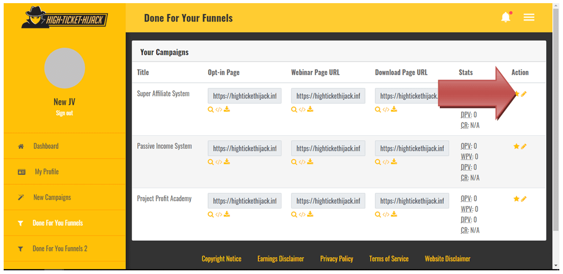Click the wand icon beside New Campaigns
The image size is (563, 274).
click(x=21, y=198)
